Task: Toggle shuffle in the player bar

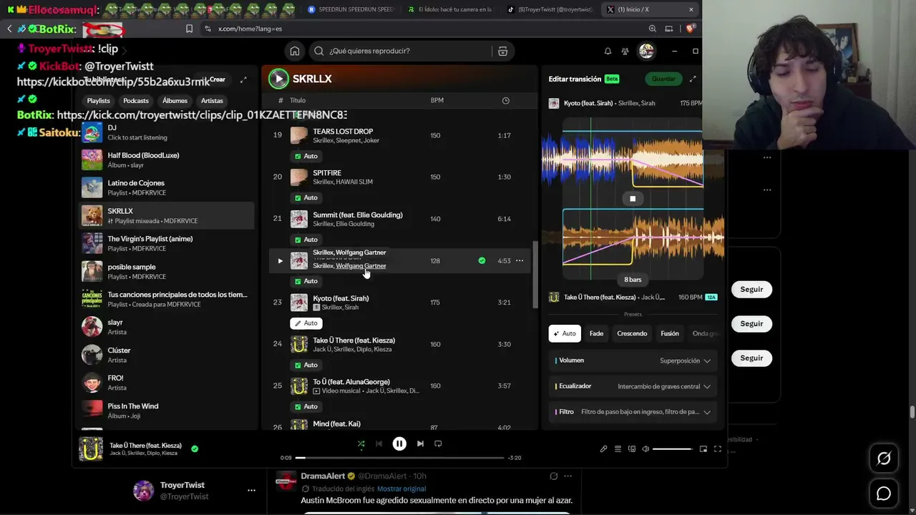Action: coord(361,443)
